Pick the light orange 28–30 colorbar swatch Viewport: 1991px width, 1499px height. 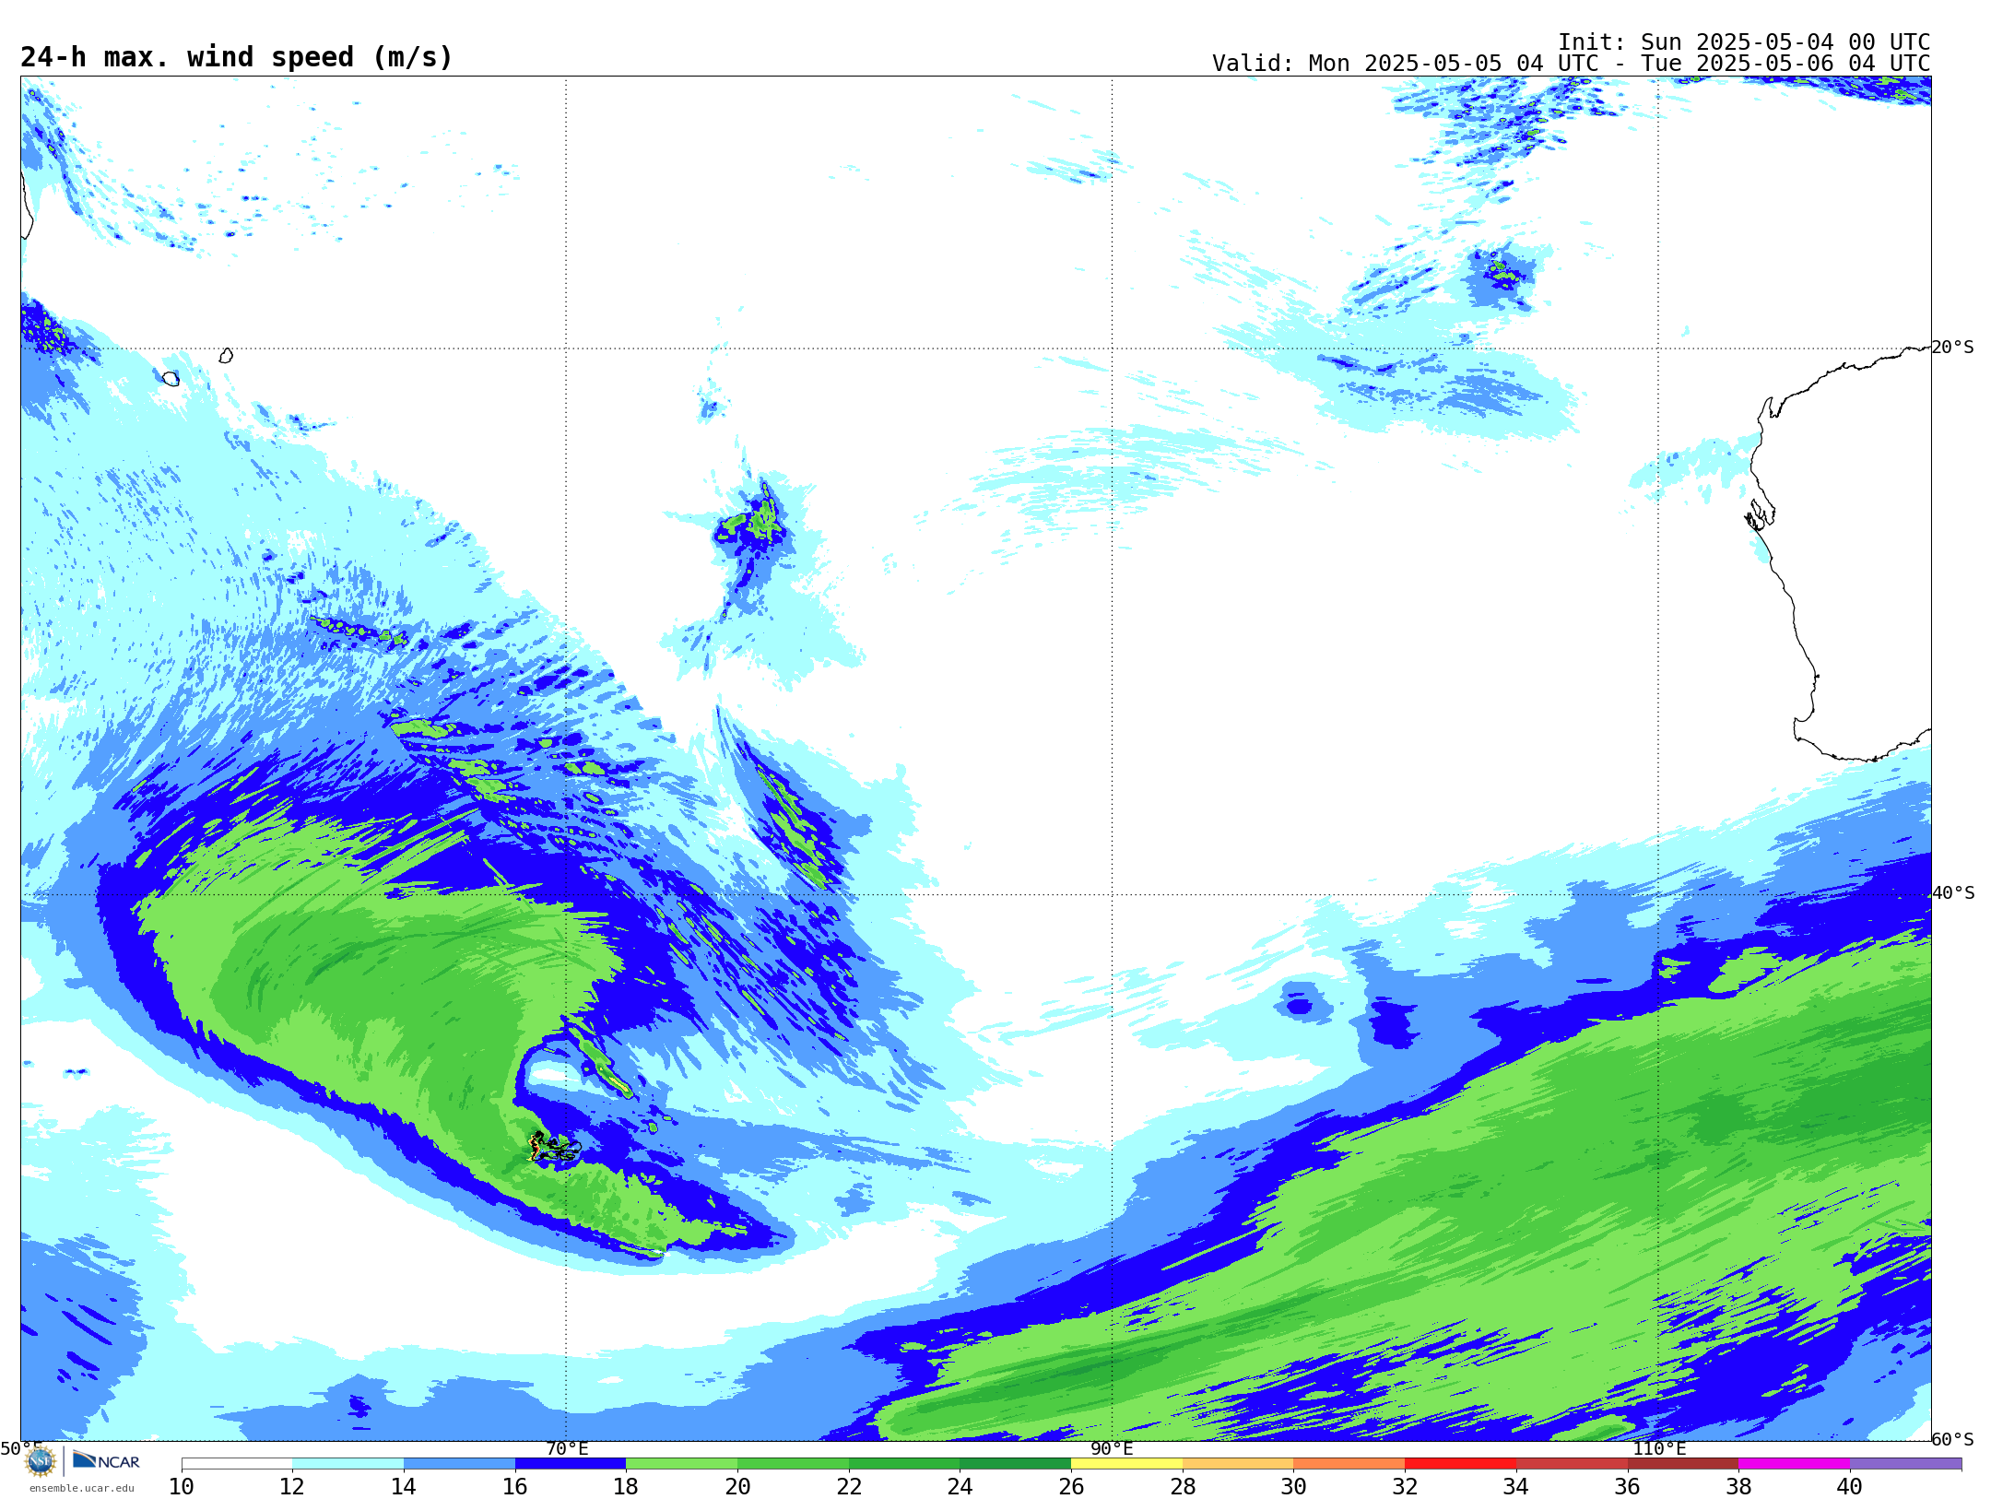[x=1238, y=1464]
